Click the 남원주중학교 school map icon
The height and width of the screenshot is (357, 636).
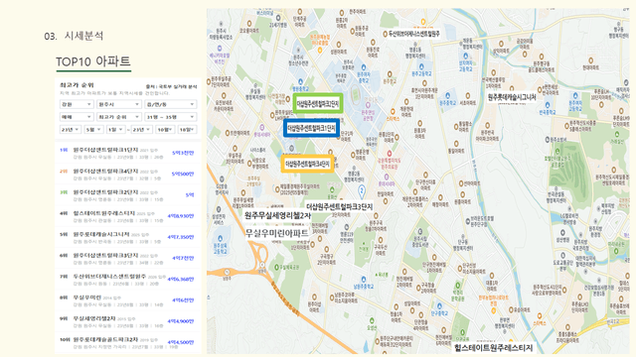(364, 280)
